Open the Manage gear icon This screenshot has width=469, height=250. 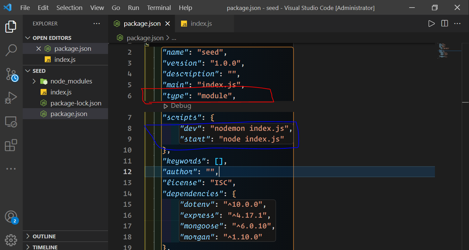click(11, 240)
